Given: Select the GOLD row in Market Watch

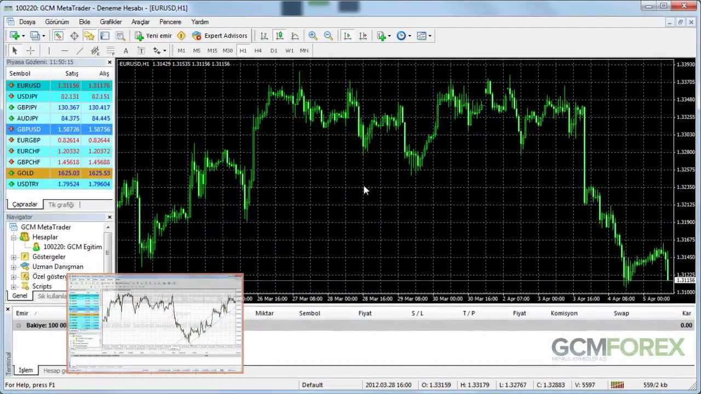Looking at the screenshot, I should 59,173.
